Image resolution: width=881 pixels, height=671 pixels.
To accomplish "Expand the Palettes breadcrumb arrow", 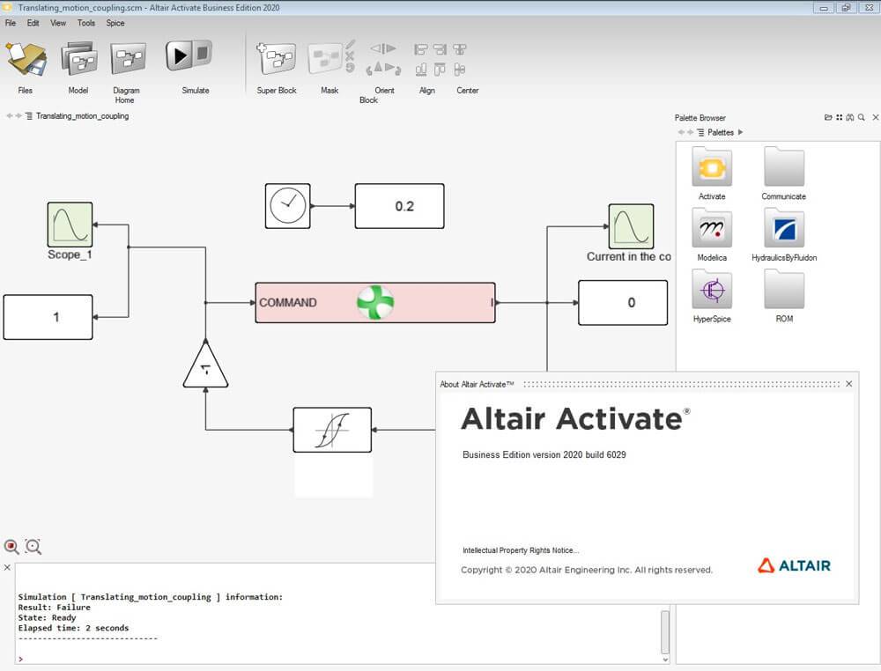I will [x=740, y=132].
